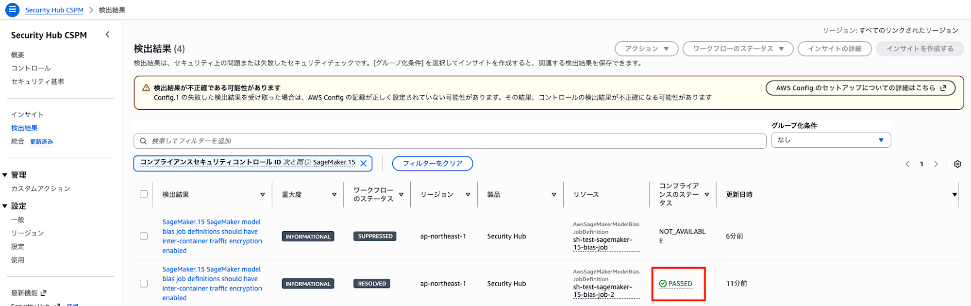Collapse the 管理 section in sidebar
Viewport: 971px width, 306px height.
[x=5, y=175]
